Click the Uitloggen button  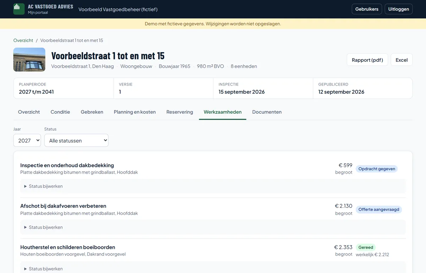tap(399, 9)
